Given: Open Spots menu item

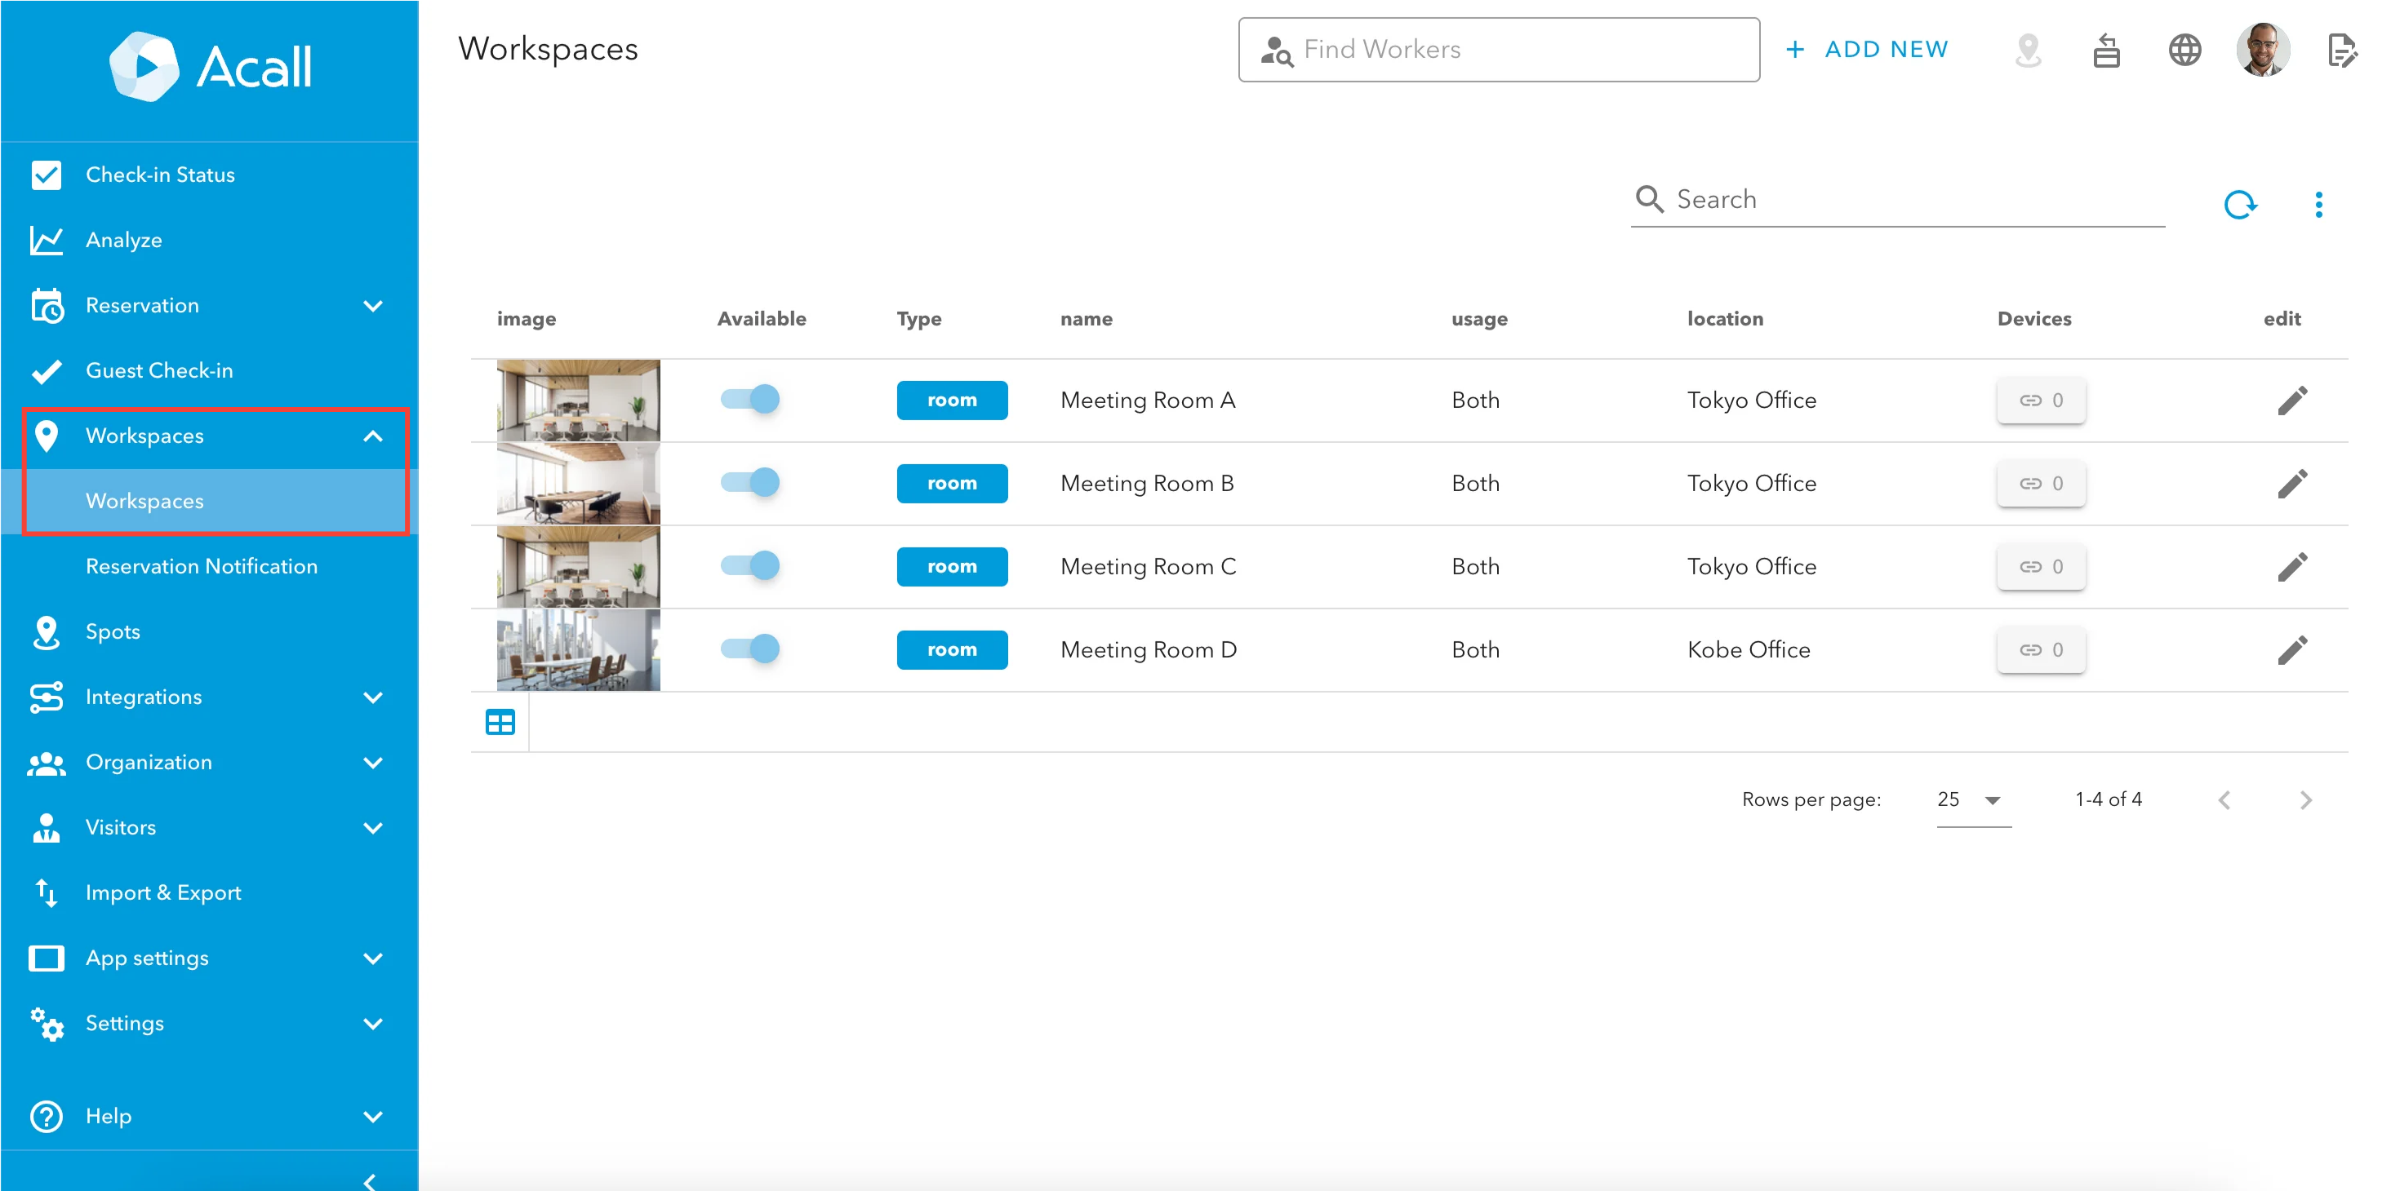Looking at the screenshot, I should [x=210, y=631].
